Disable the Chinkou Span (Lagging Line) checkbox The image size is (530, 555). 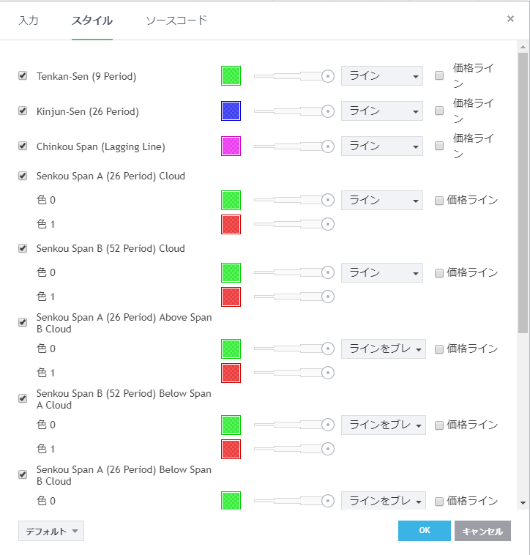point(23,146)
